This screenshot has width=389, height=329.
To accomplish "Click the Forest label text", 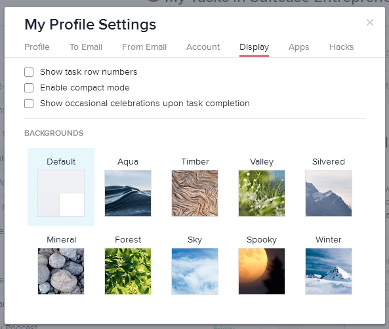I will click(128, 240).
